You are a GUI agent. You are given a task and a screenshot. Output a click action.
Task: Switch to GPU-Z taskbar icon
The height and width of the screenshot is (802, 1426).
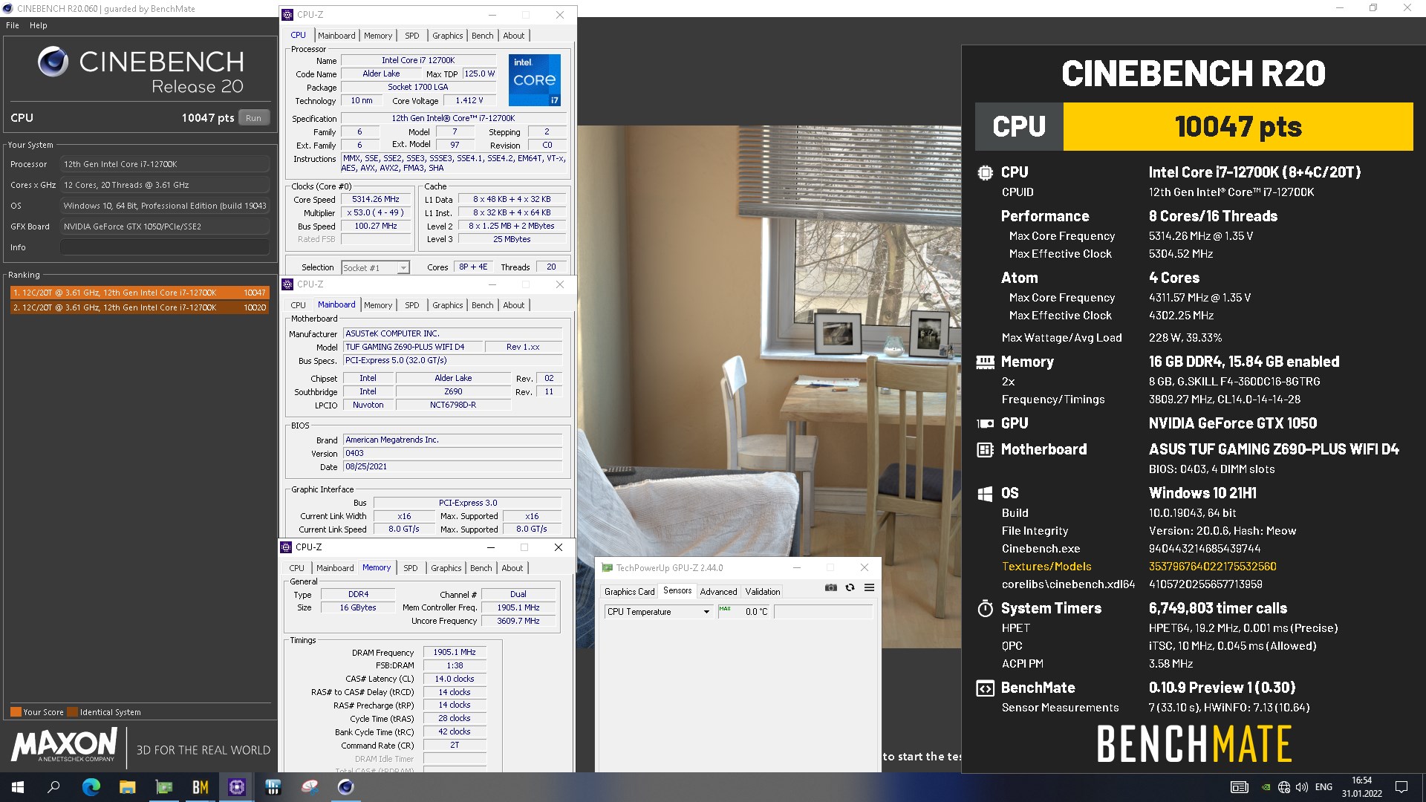coord(163,787)
